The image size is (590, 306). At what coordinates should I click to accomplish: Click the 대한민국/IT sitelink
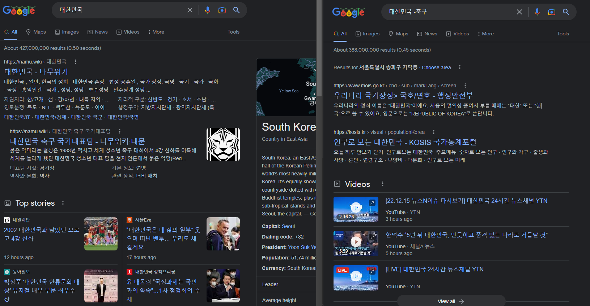point(17,117)
